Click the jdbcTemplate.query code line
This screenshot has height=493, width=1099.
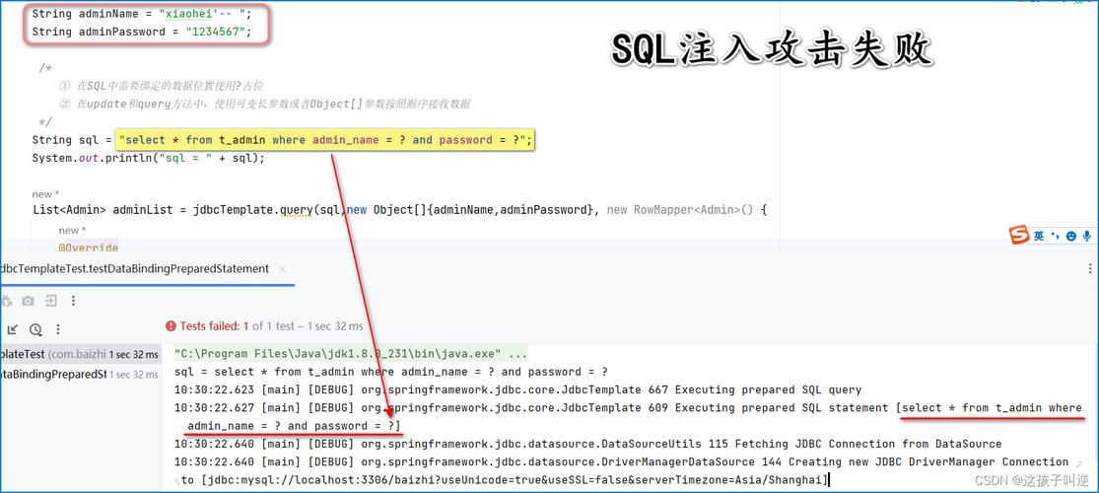pyautogui.click(x=399, y=209)
